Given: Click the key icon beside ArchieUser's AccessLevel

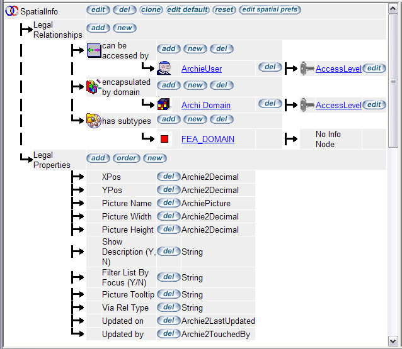Looking at the screenshot, I should [307, 69].
